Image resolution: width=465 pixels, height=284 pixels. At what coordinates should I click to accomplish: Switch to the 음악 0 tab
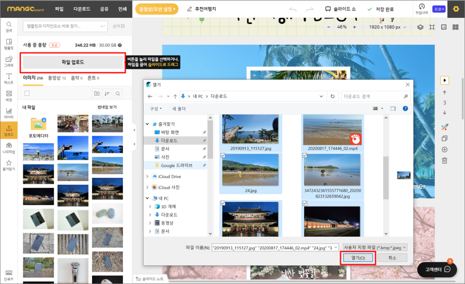(77, 78)
